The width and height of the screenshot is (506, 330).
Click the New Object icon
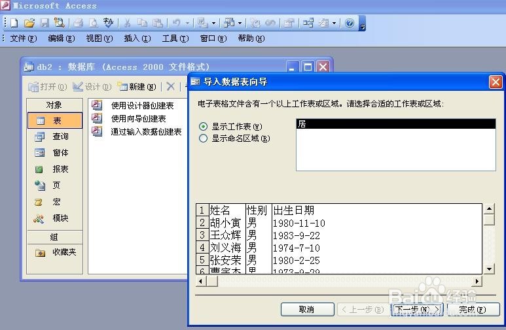pos(323,23)
